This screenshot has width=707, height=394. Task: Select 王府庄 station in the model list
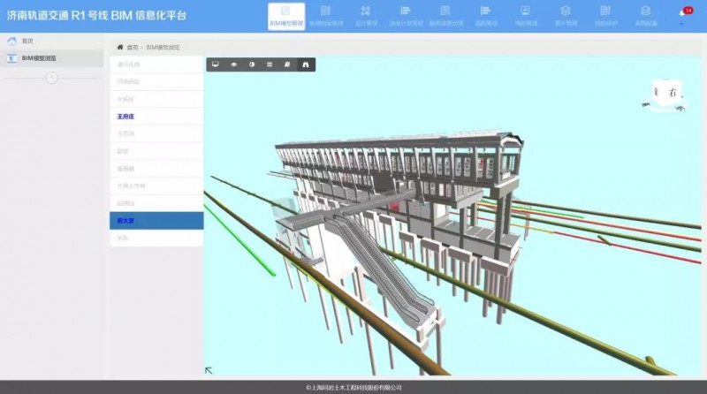pos(125,116)
